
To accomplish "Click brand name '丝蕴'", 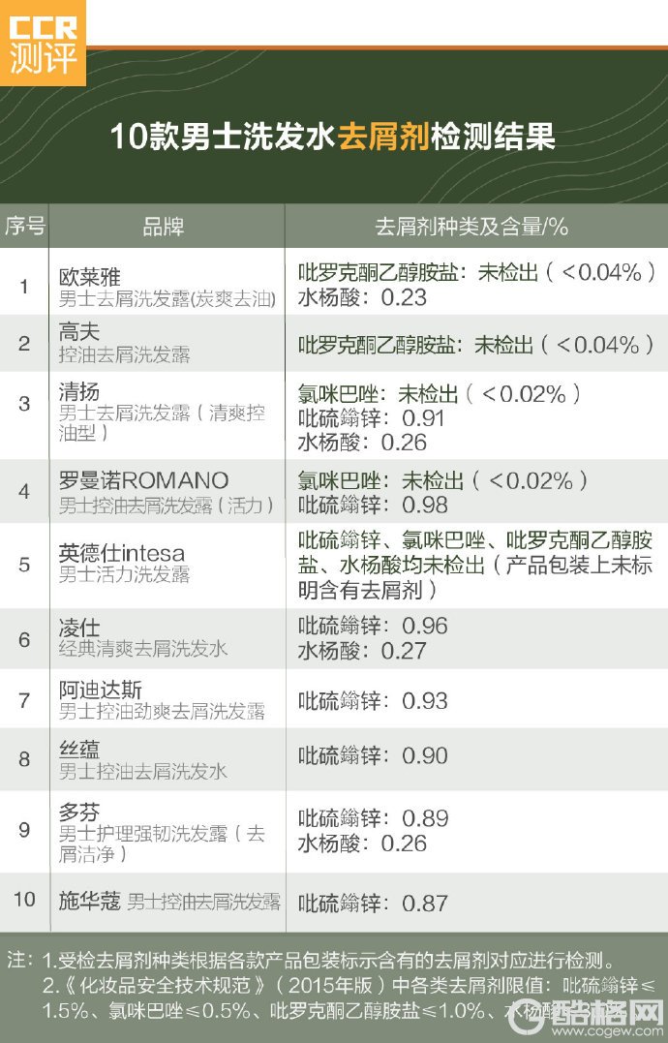I will tap(79, 750).
